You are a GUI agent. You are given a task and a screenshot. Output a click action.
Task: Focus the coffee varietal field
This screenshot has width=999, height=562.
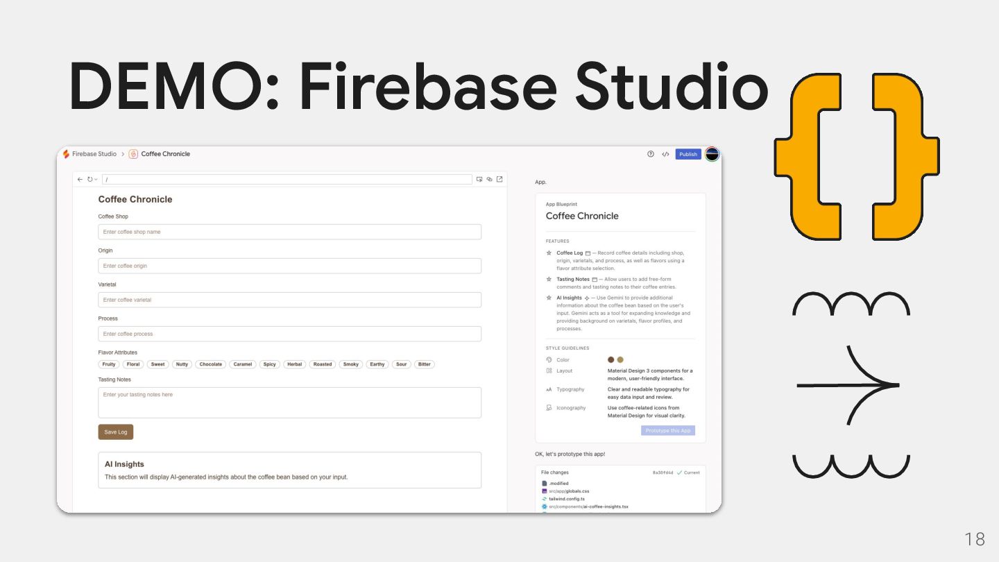tap(290, 300)
